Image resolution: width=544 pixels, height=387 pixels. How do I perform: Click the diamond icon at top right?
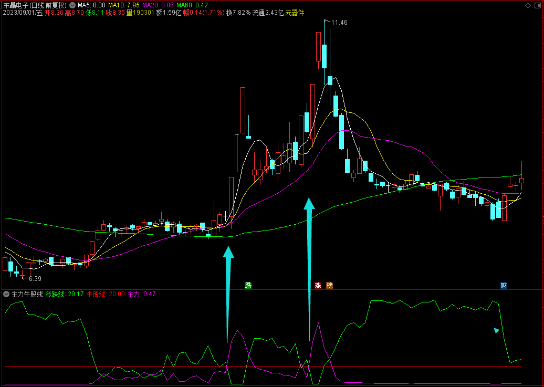[x=528, y=6]
